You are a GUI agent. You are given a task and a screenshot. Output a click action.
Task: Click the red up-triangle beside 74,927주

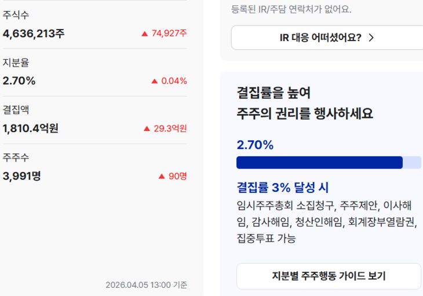click(145, 34)
